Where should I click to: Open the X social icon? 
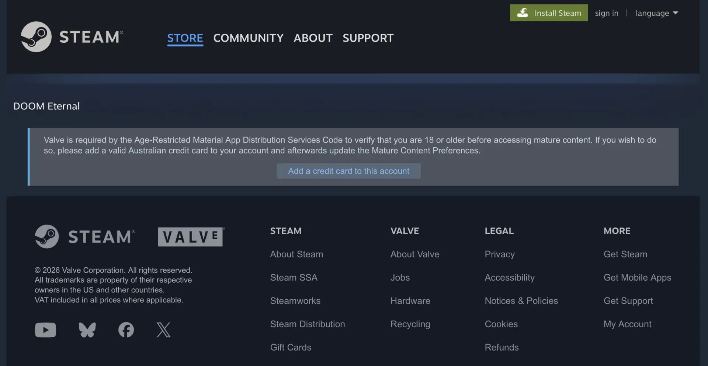coord(163,330)
